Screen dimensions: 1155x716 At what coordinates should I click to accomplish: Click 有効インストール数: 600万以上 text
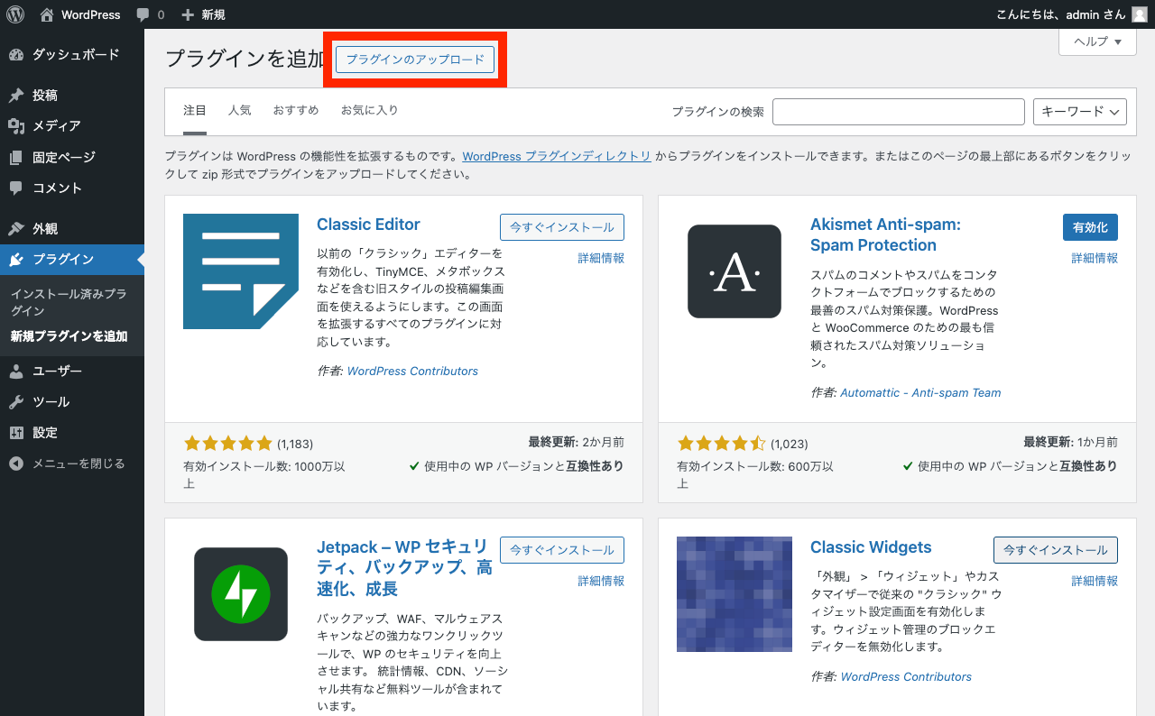click(755, 474)
